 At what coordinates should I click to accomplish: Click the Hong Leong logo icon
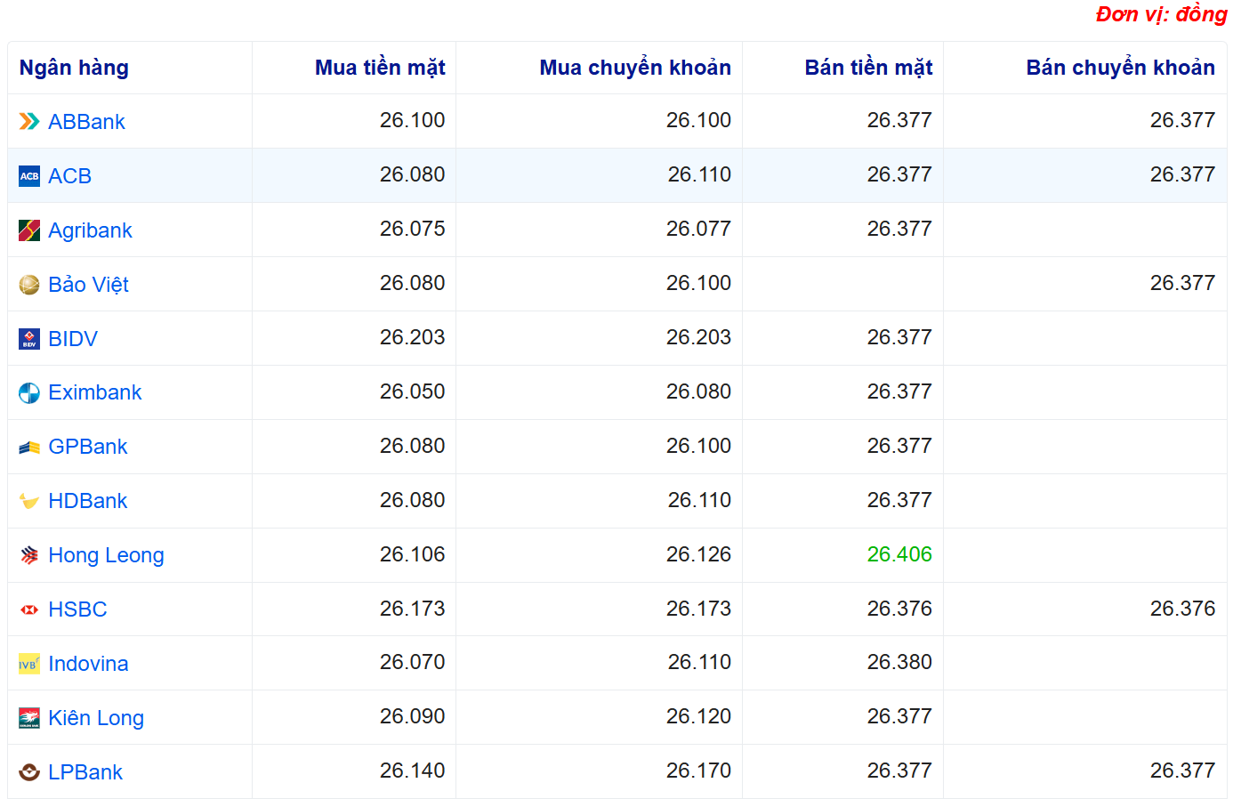[x=29, y=555]
